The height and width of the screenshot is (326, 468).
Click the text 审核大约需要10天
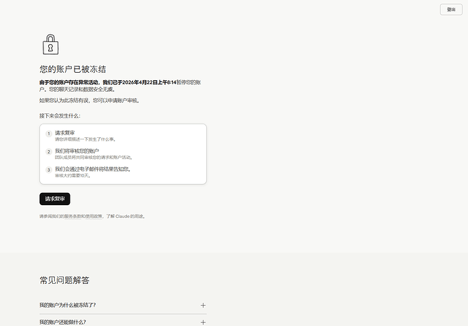73,175
